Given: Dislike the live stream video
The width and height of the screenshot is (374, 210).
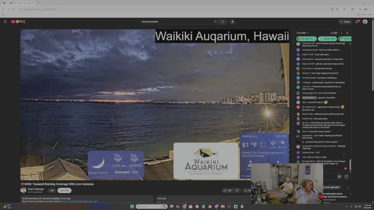Looking at the screenshot, I should 237,190.
